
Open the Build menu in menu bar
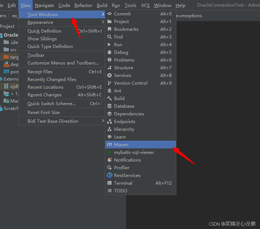(x=102, y=5)
